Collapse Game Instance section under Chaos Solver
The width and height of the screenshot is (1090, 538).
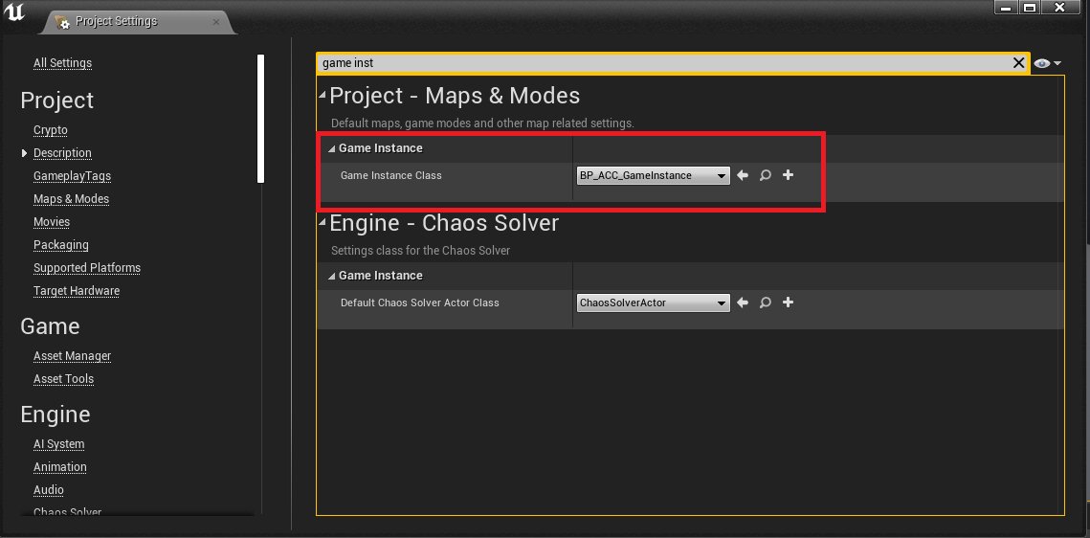point(332,276)
